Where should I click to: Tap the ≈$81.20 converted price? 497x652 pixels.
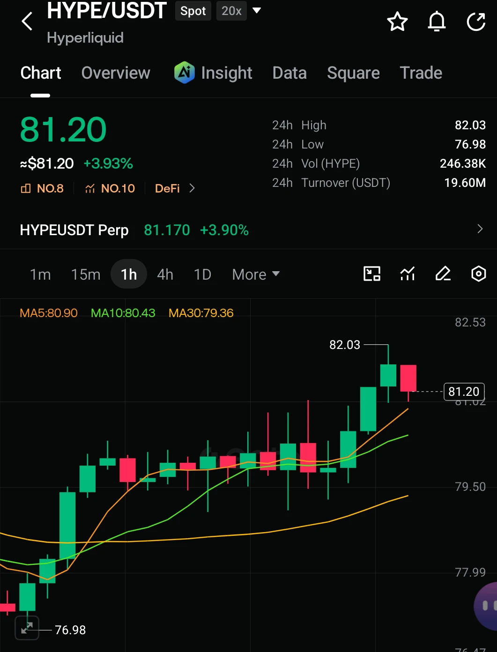(47, 163)
